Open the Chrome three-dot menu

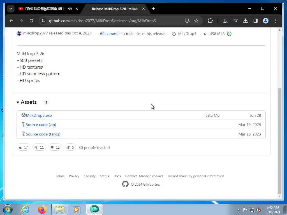[x=276, y=21]
